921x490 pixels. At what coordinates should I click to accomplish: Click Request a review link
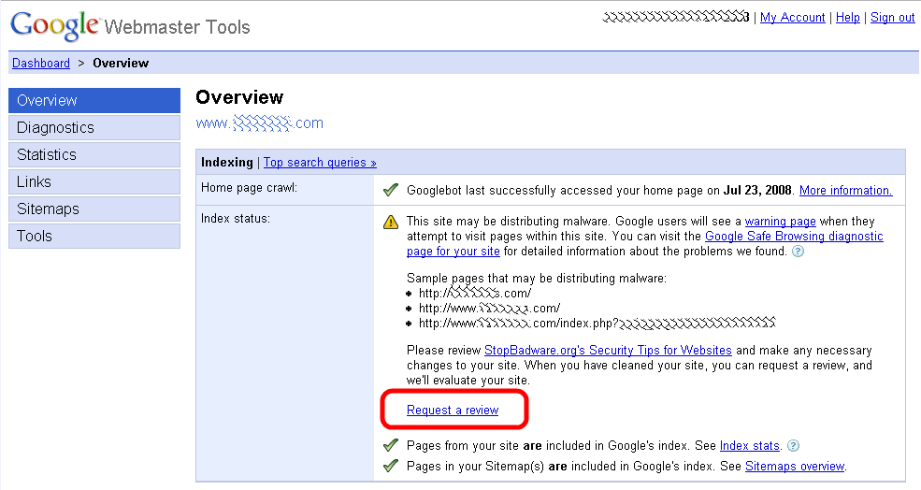(x=453, y=411)
